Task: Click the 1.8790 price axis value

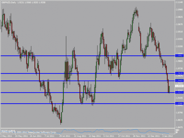Action: click(x=179, y=113)
